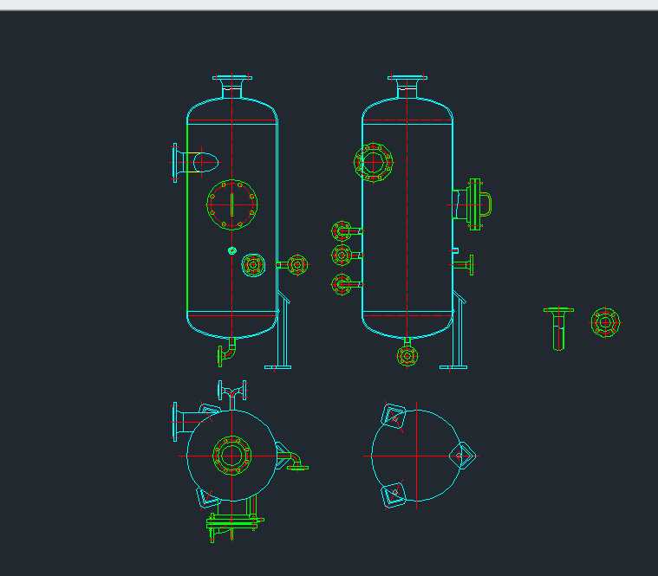Select the center flange in the plan view
This screenshot has height=576, width=658.
(x=231, y=456)
